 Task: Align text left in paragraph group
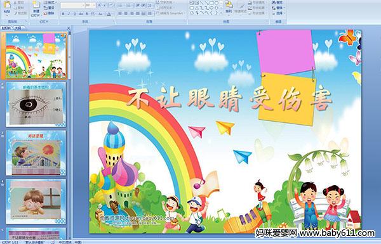click(x=120, y=13)
